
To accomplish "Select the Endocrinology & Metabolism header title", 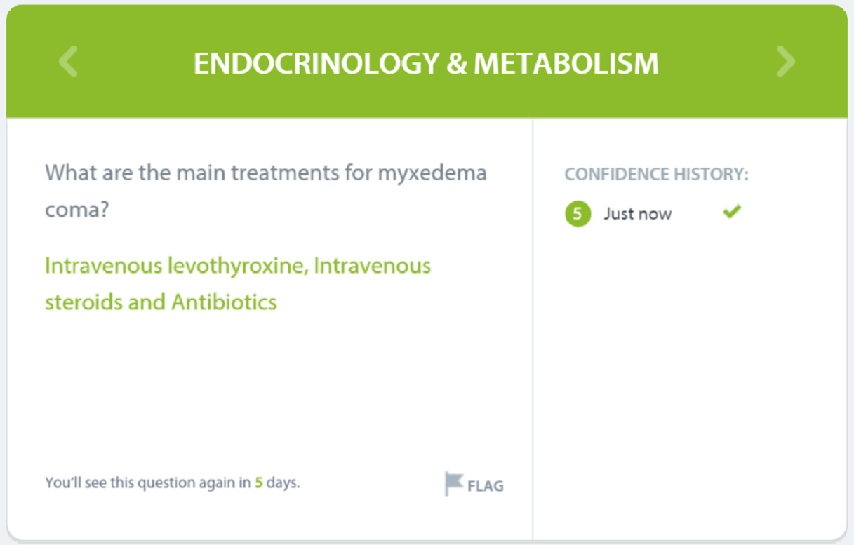I will (426, 63).
